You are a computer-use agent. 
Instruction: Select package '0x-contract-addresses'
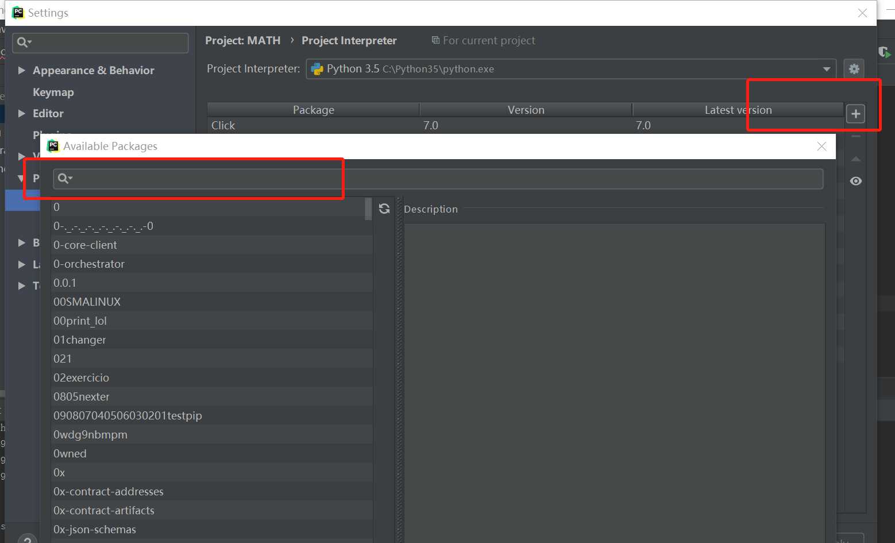(212, 491)
